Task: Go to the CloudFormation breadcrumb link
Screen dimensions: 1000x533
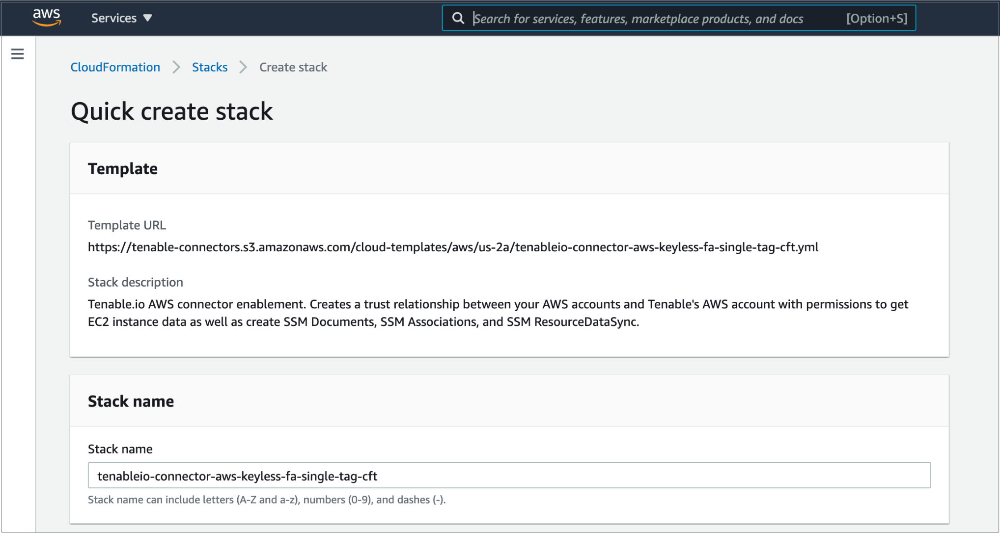Action: coord(115,67)
